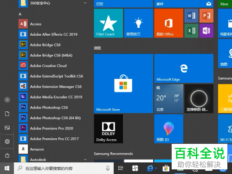Open the Beijing weather tile

coord(168,98)
